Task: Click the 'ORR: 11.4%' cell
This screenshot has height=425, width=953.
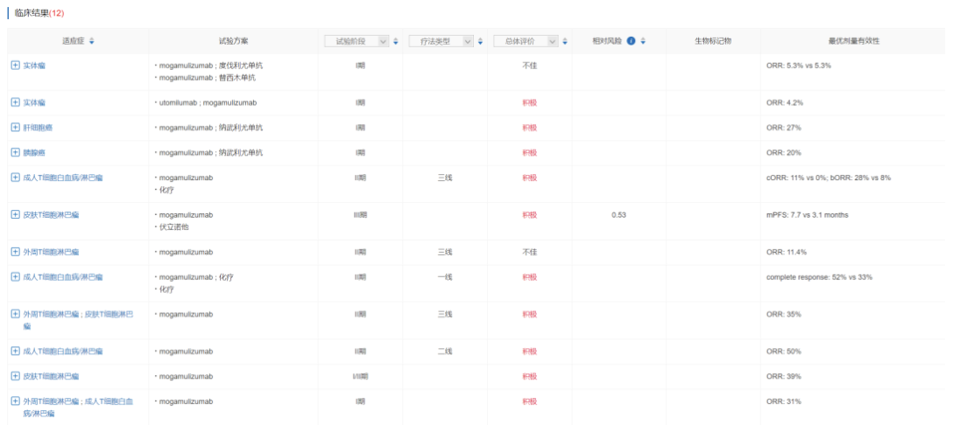Action: click(787, 251)
